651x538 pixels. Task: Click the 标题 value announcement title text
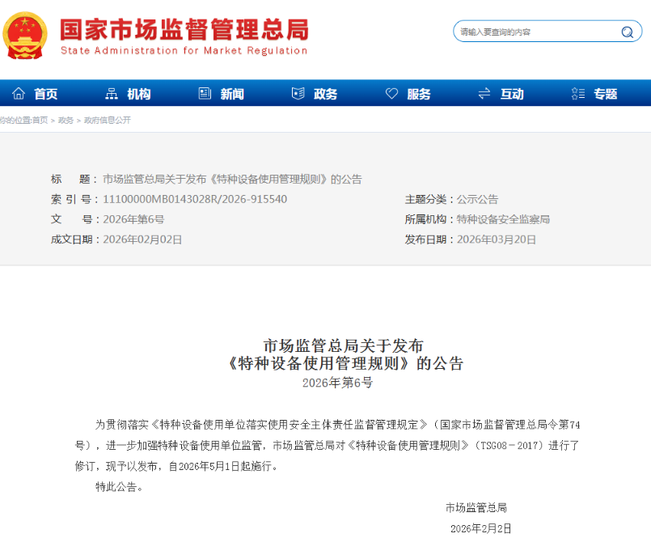pos(232,180)
